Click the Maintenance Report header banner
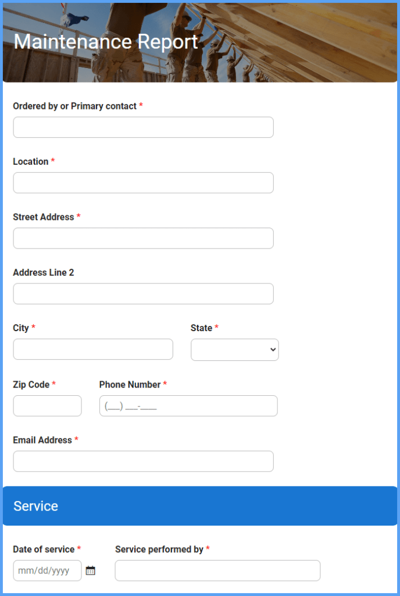Image resolution: width=400 pixels, height=596 pixels. [x=106, y=42]
